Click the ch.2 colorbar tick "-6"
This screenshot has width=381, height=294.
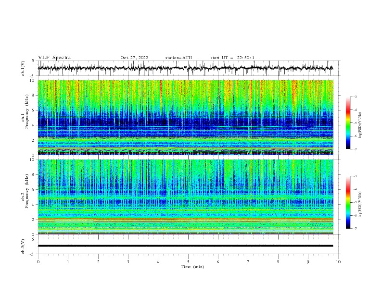355,215
